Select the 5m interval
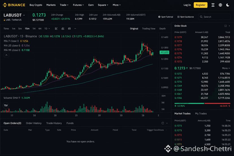Image resolution: width=234 pixels, height=156 pixels. click(x=20, y=29)
